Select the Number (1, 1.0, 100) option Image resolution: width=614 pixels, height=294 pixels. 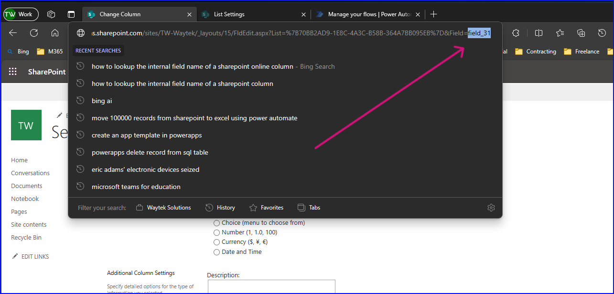point(217,232)
